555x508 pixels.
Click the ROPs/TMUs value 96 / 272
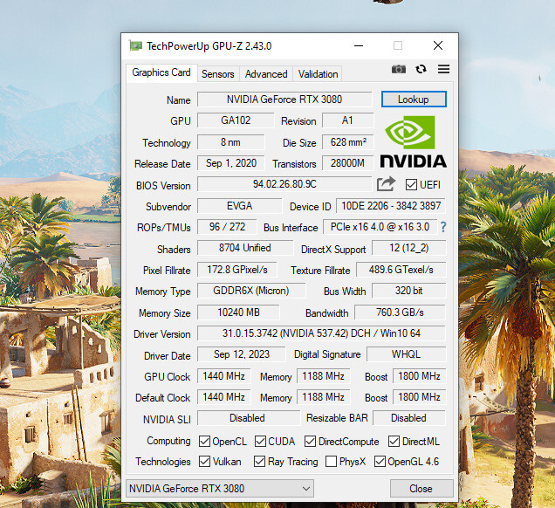[x=227, y=227]
